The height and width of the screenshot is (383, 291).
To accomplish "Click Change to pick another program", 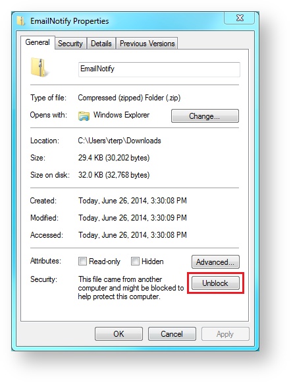I will pyautogui.click(x=205, y=116).
